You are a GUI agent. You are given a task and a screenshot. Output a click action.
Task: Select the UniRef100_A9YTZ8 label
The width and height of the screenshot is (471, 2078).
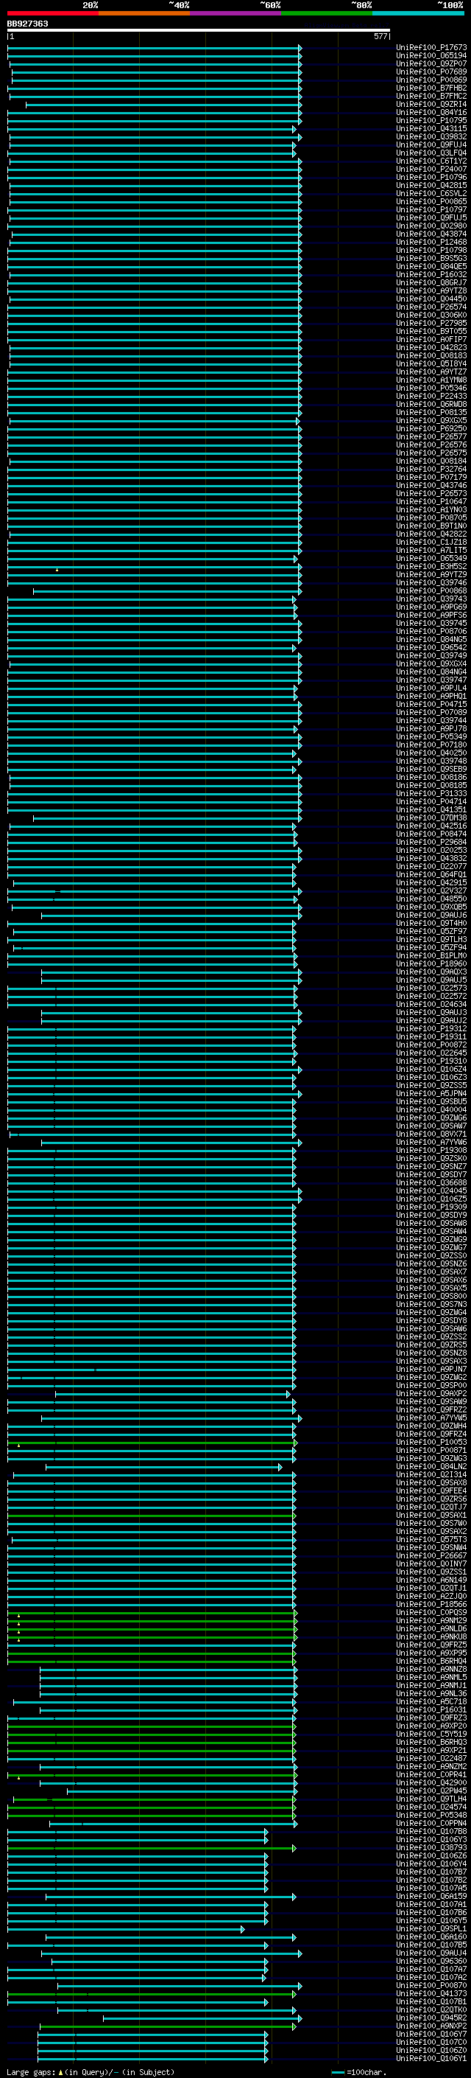(x=431, y=290)
